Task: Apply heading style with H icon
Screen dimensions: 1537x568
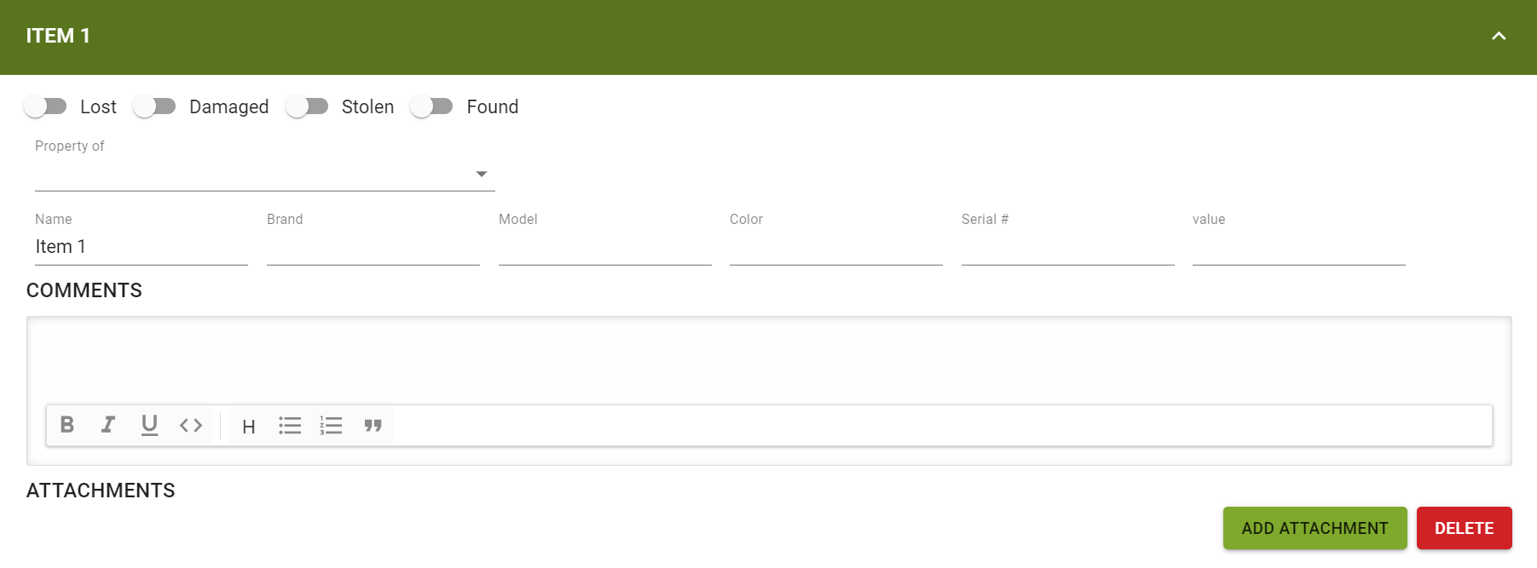Action: pos(249,427)
